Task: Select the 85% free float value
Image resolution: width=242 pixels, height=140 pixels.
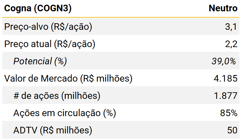Action: (228, 113)
